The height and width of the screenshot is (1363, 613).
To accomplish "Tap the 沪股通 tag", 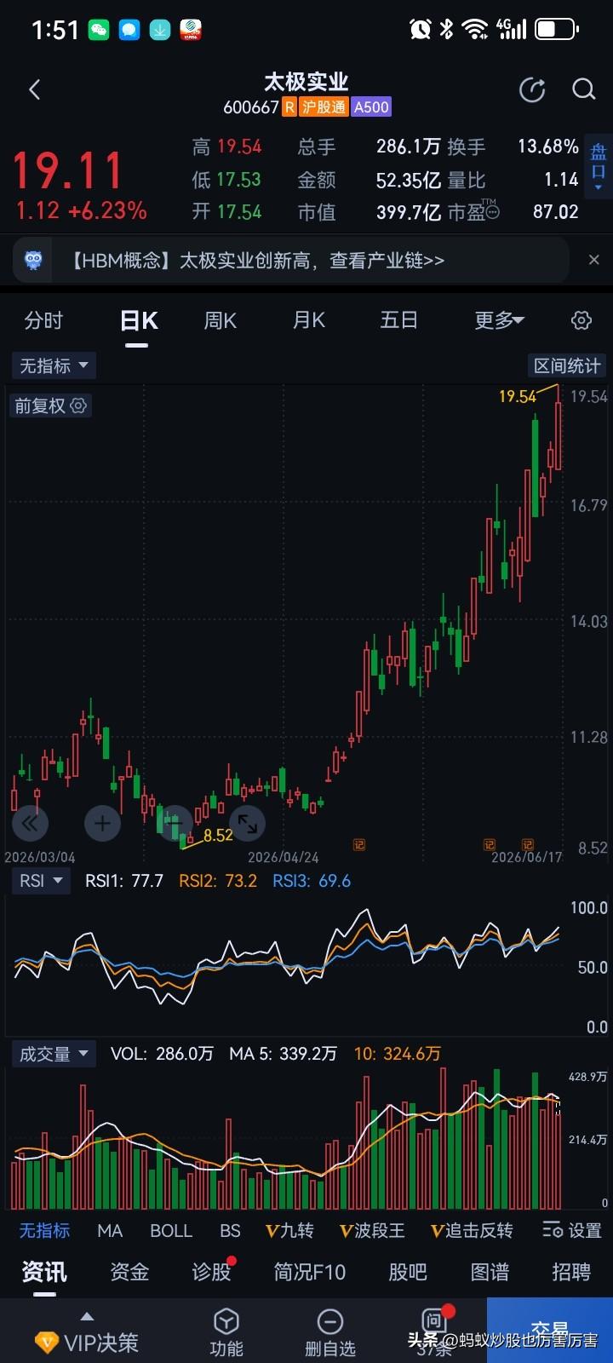I will 324,106.
